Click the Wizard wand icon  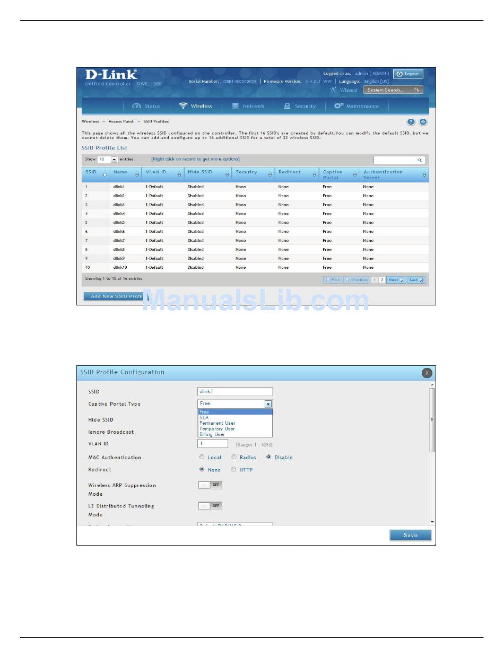pos(334,90)
